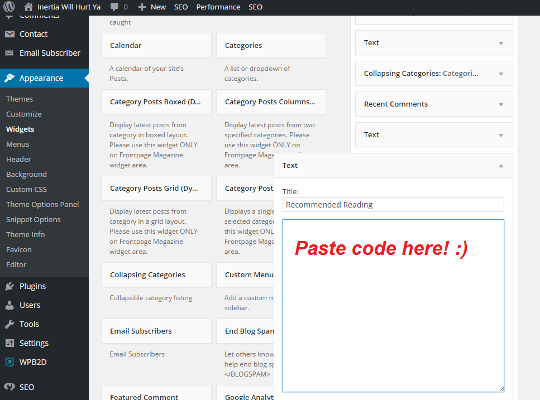Select the Featured Comment widget
The width and height of the screenshot is (540, 400).
click(x=156, y=394)
